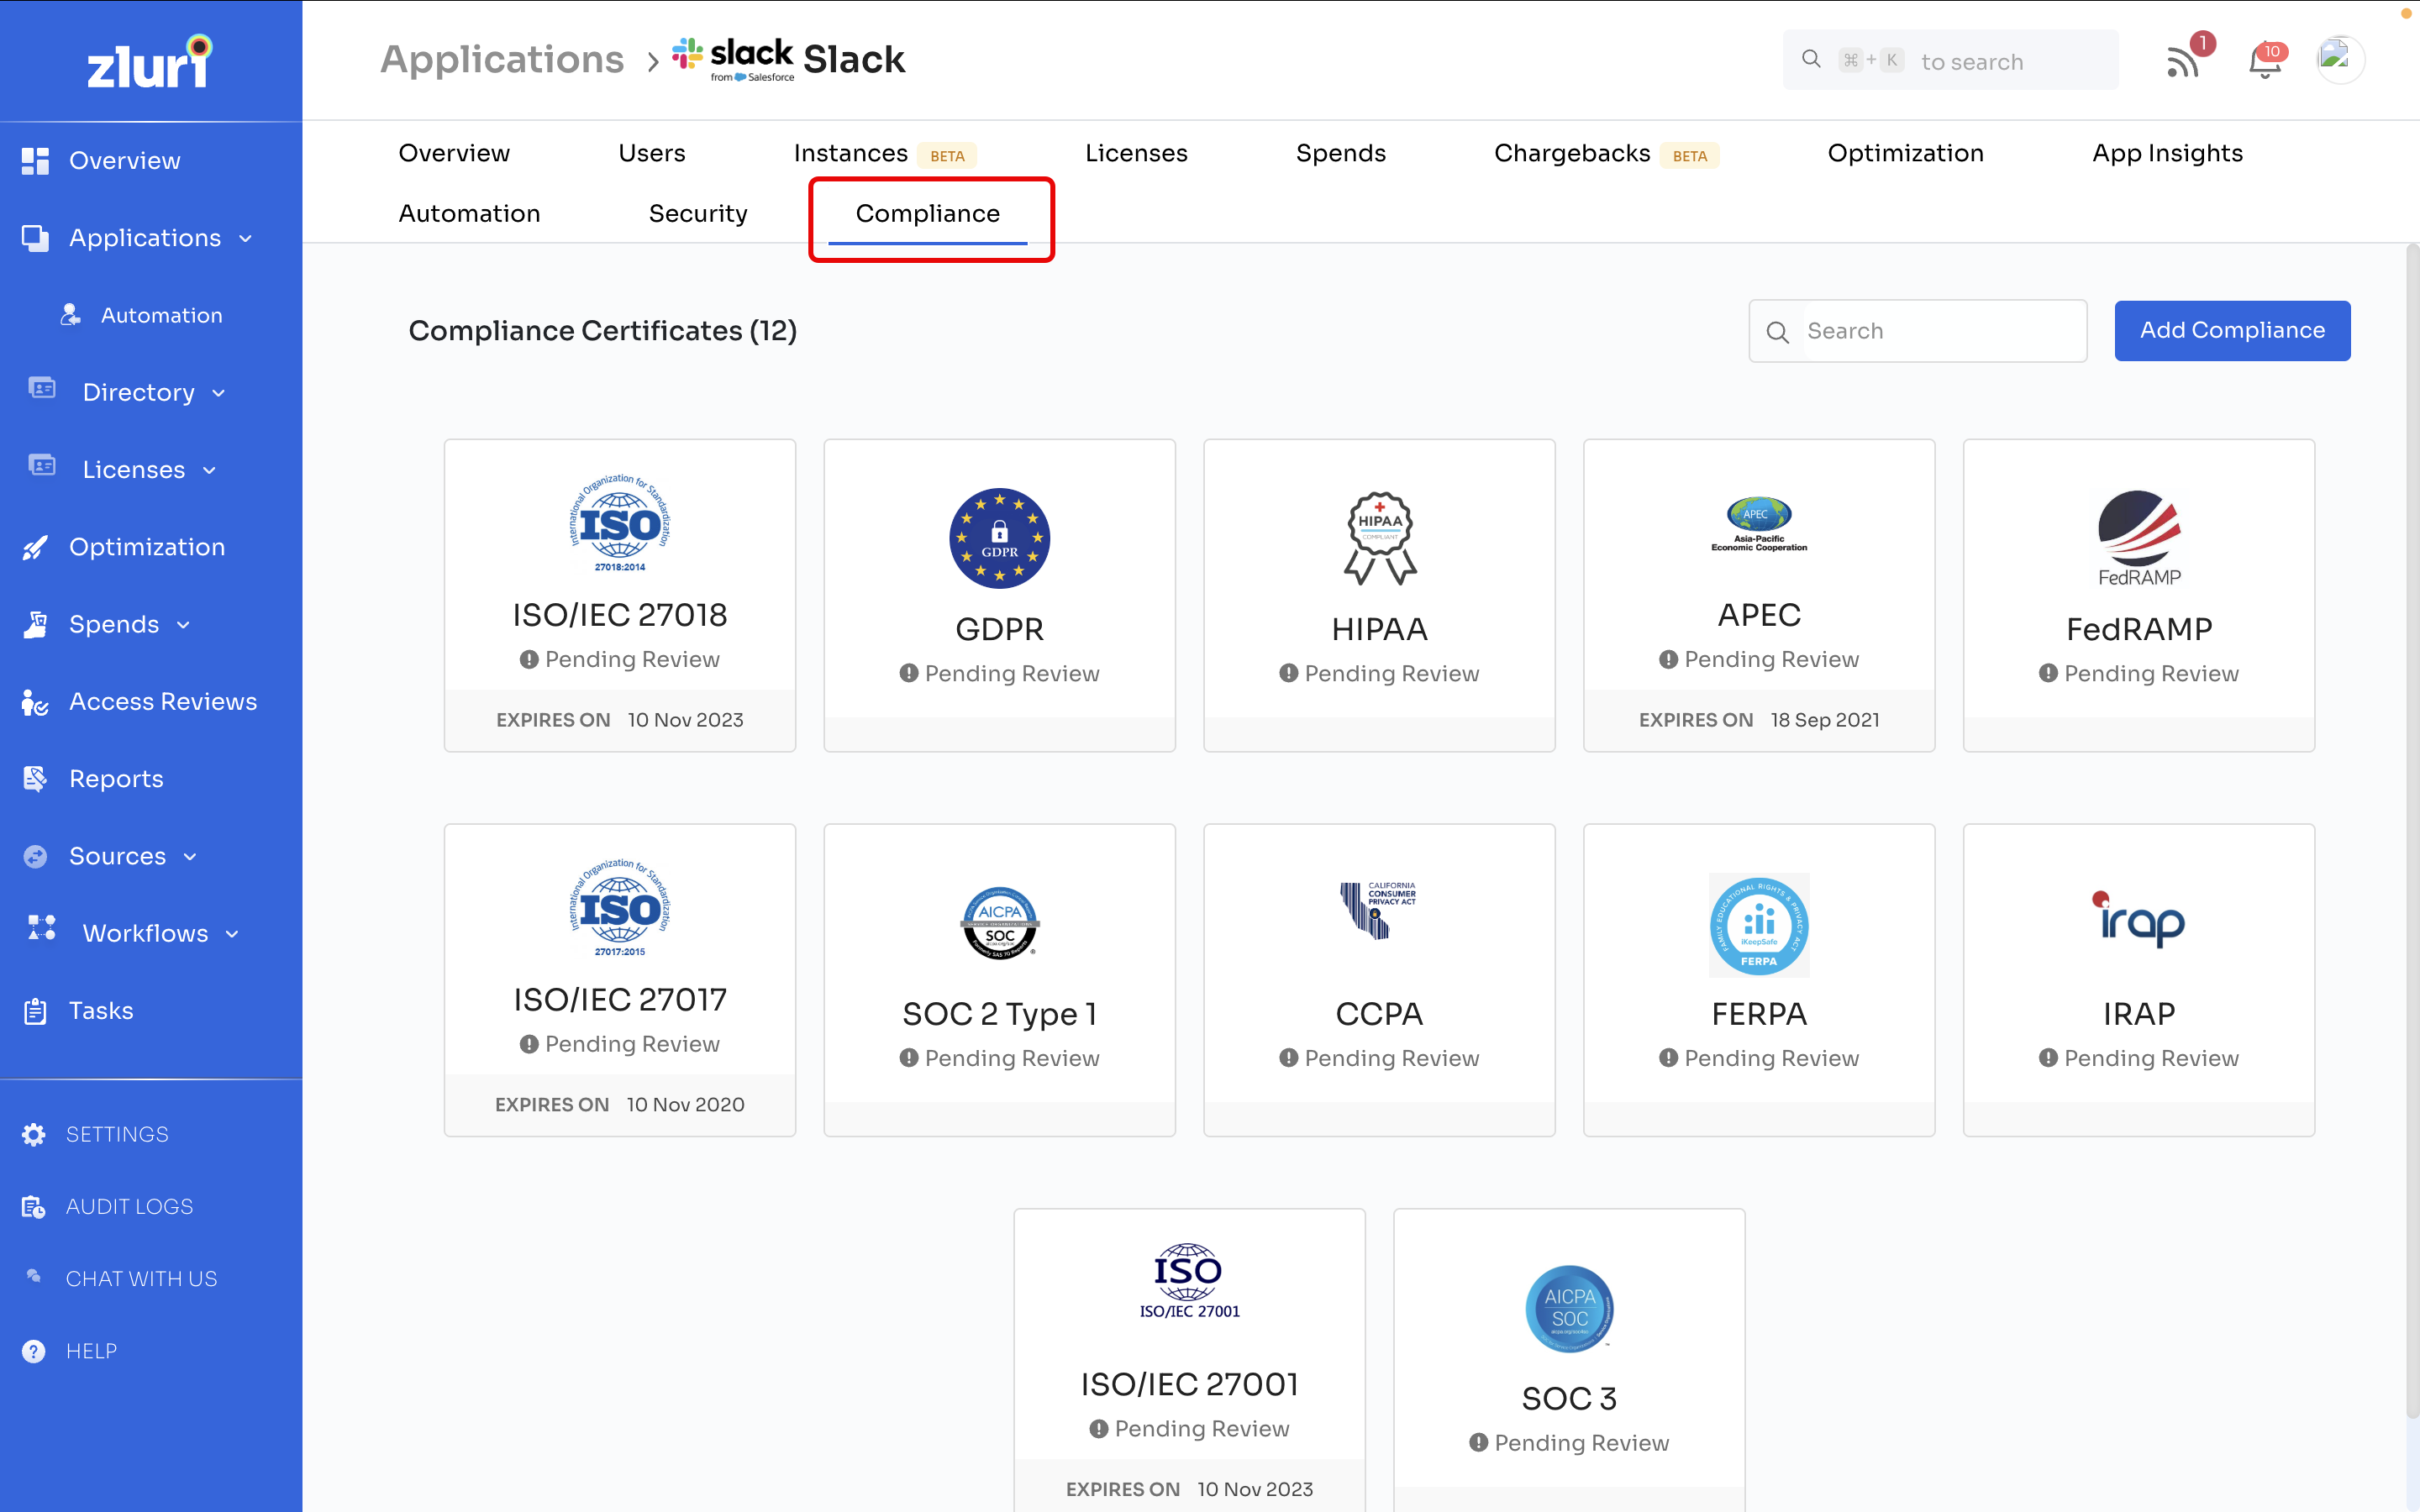The height and width of the screenshot is (1512, 2420).
Task: Expand the Workflows sidebar chevron
Action: point(233,934)
